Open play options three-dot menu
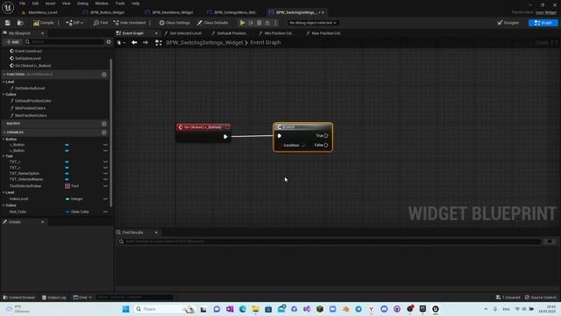The image size is (561, 316). (x=275, y=23)
